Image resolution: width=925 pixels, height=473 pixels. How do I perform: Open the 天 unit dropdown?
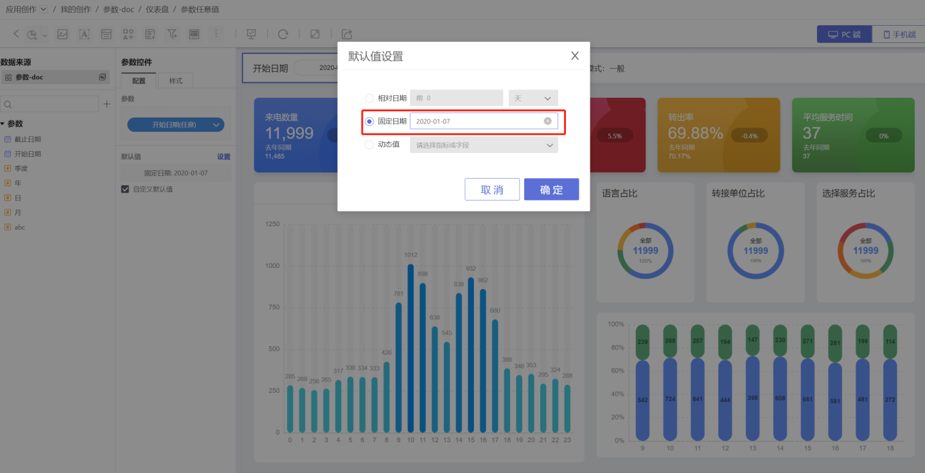[x=533, y=98]
